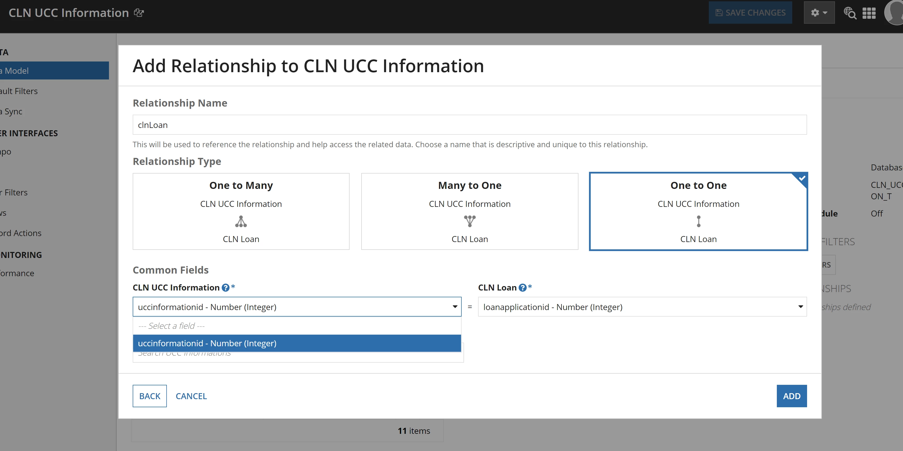The height and width of the screenshot is (451, 903).
Task: Select One to One relationship type
Action: (698, 211)
